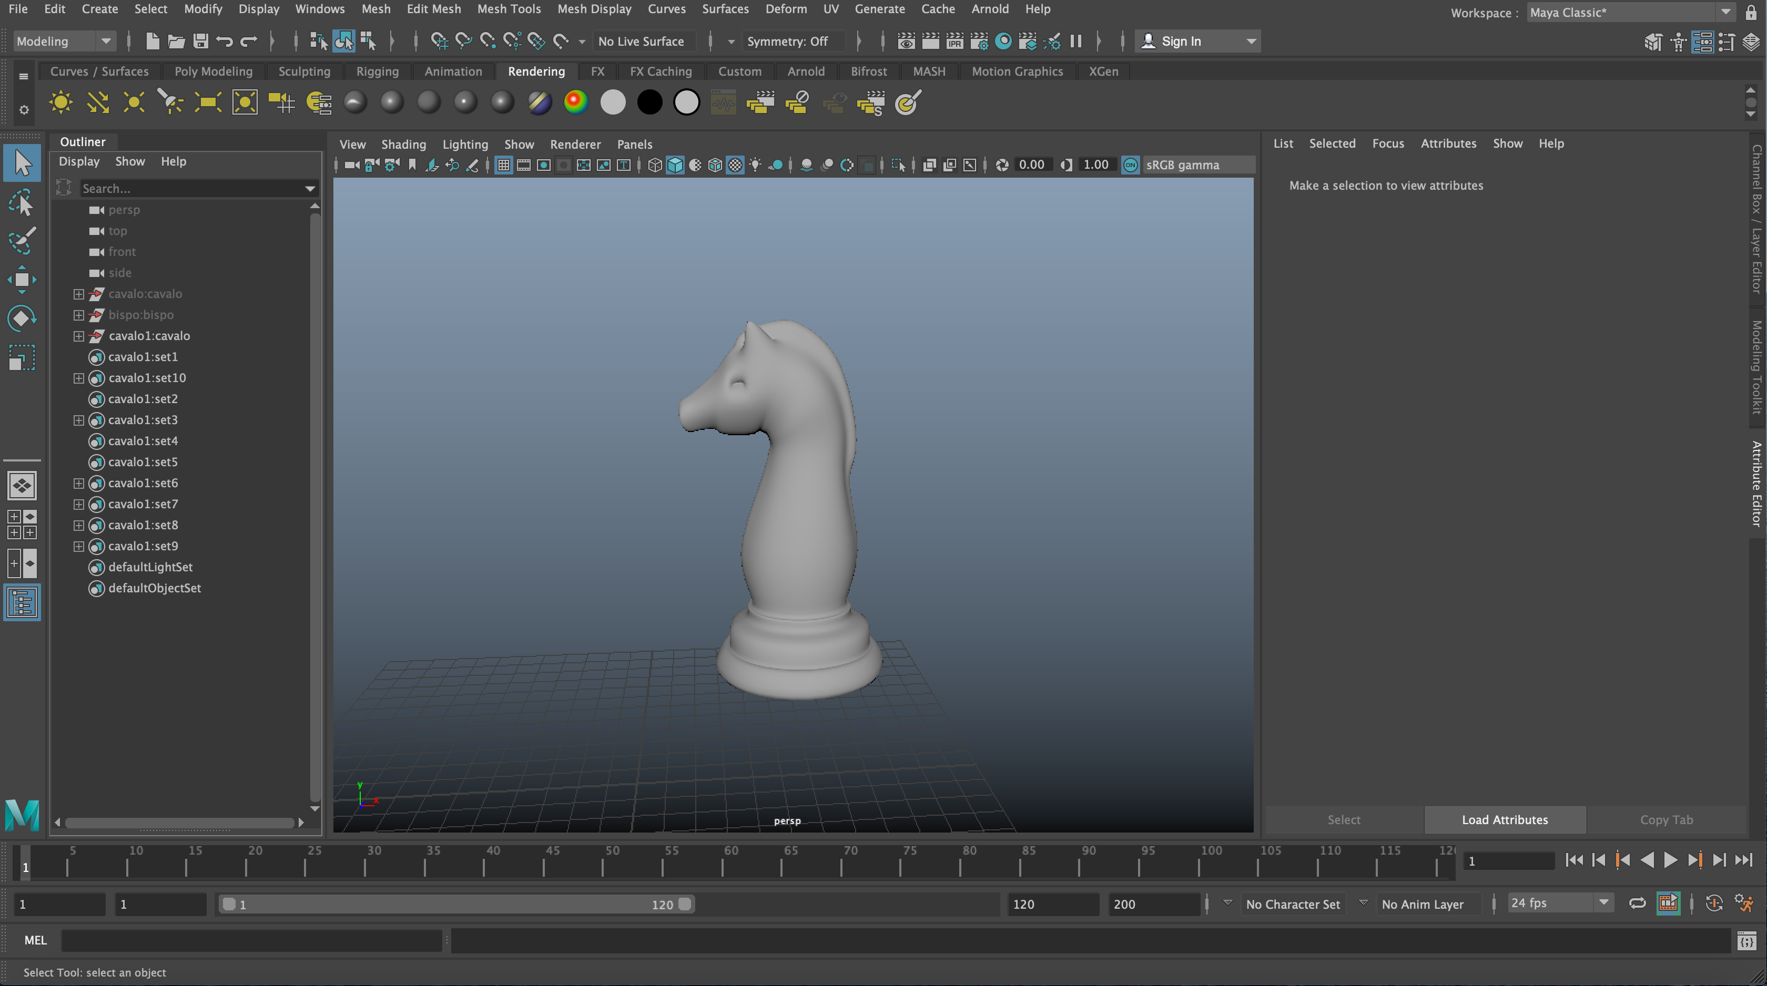Open the IPR render button
The image size is (1767, 986).
pos(954,41)
